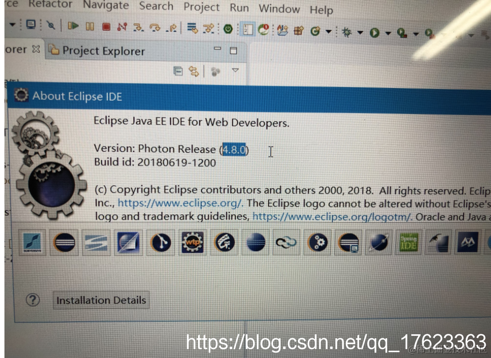This screenshot has width=491, height=358.
Task: Open the Debug configurations dropdown arrow
Action: [360, 33]
